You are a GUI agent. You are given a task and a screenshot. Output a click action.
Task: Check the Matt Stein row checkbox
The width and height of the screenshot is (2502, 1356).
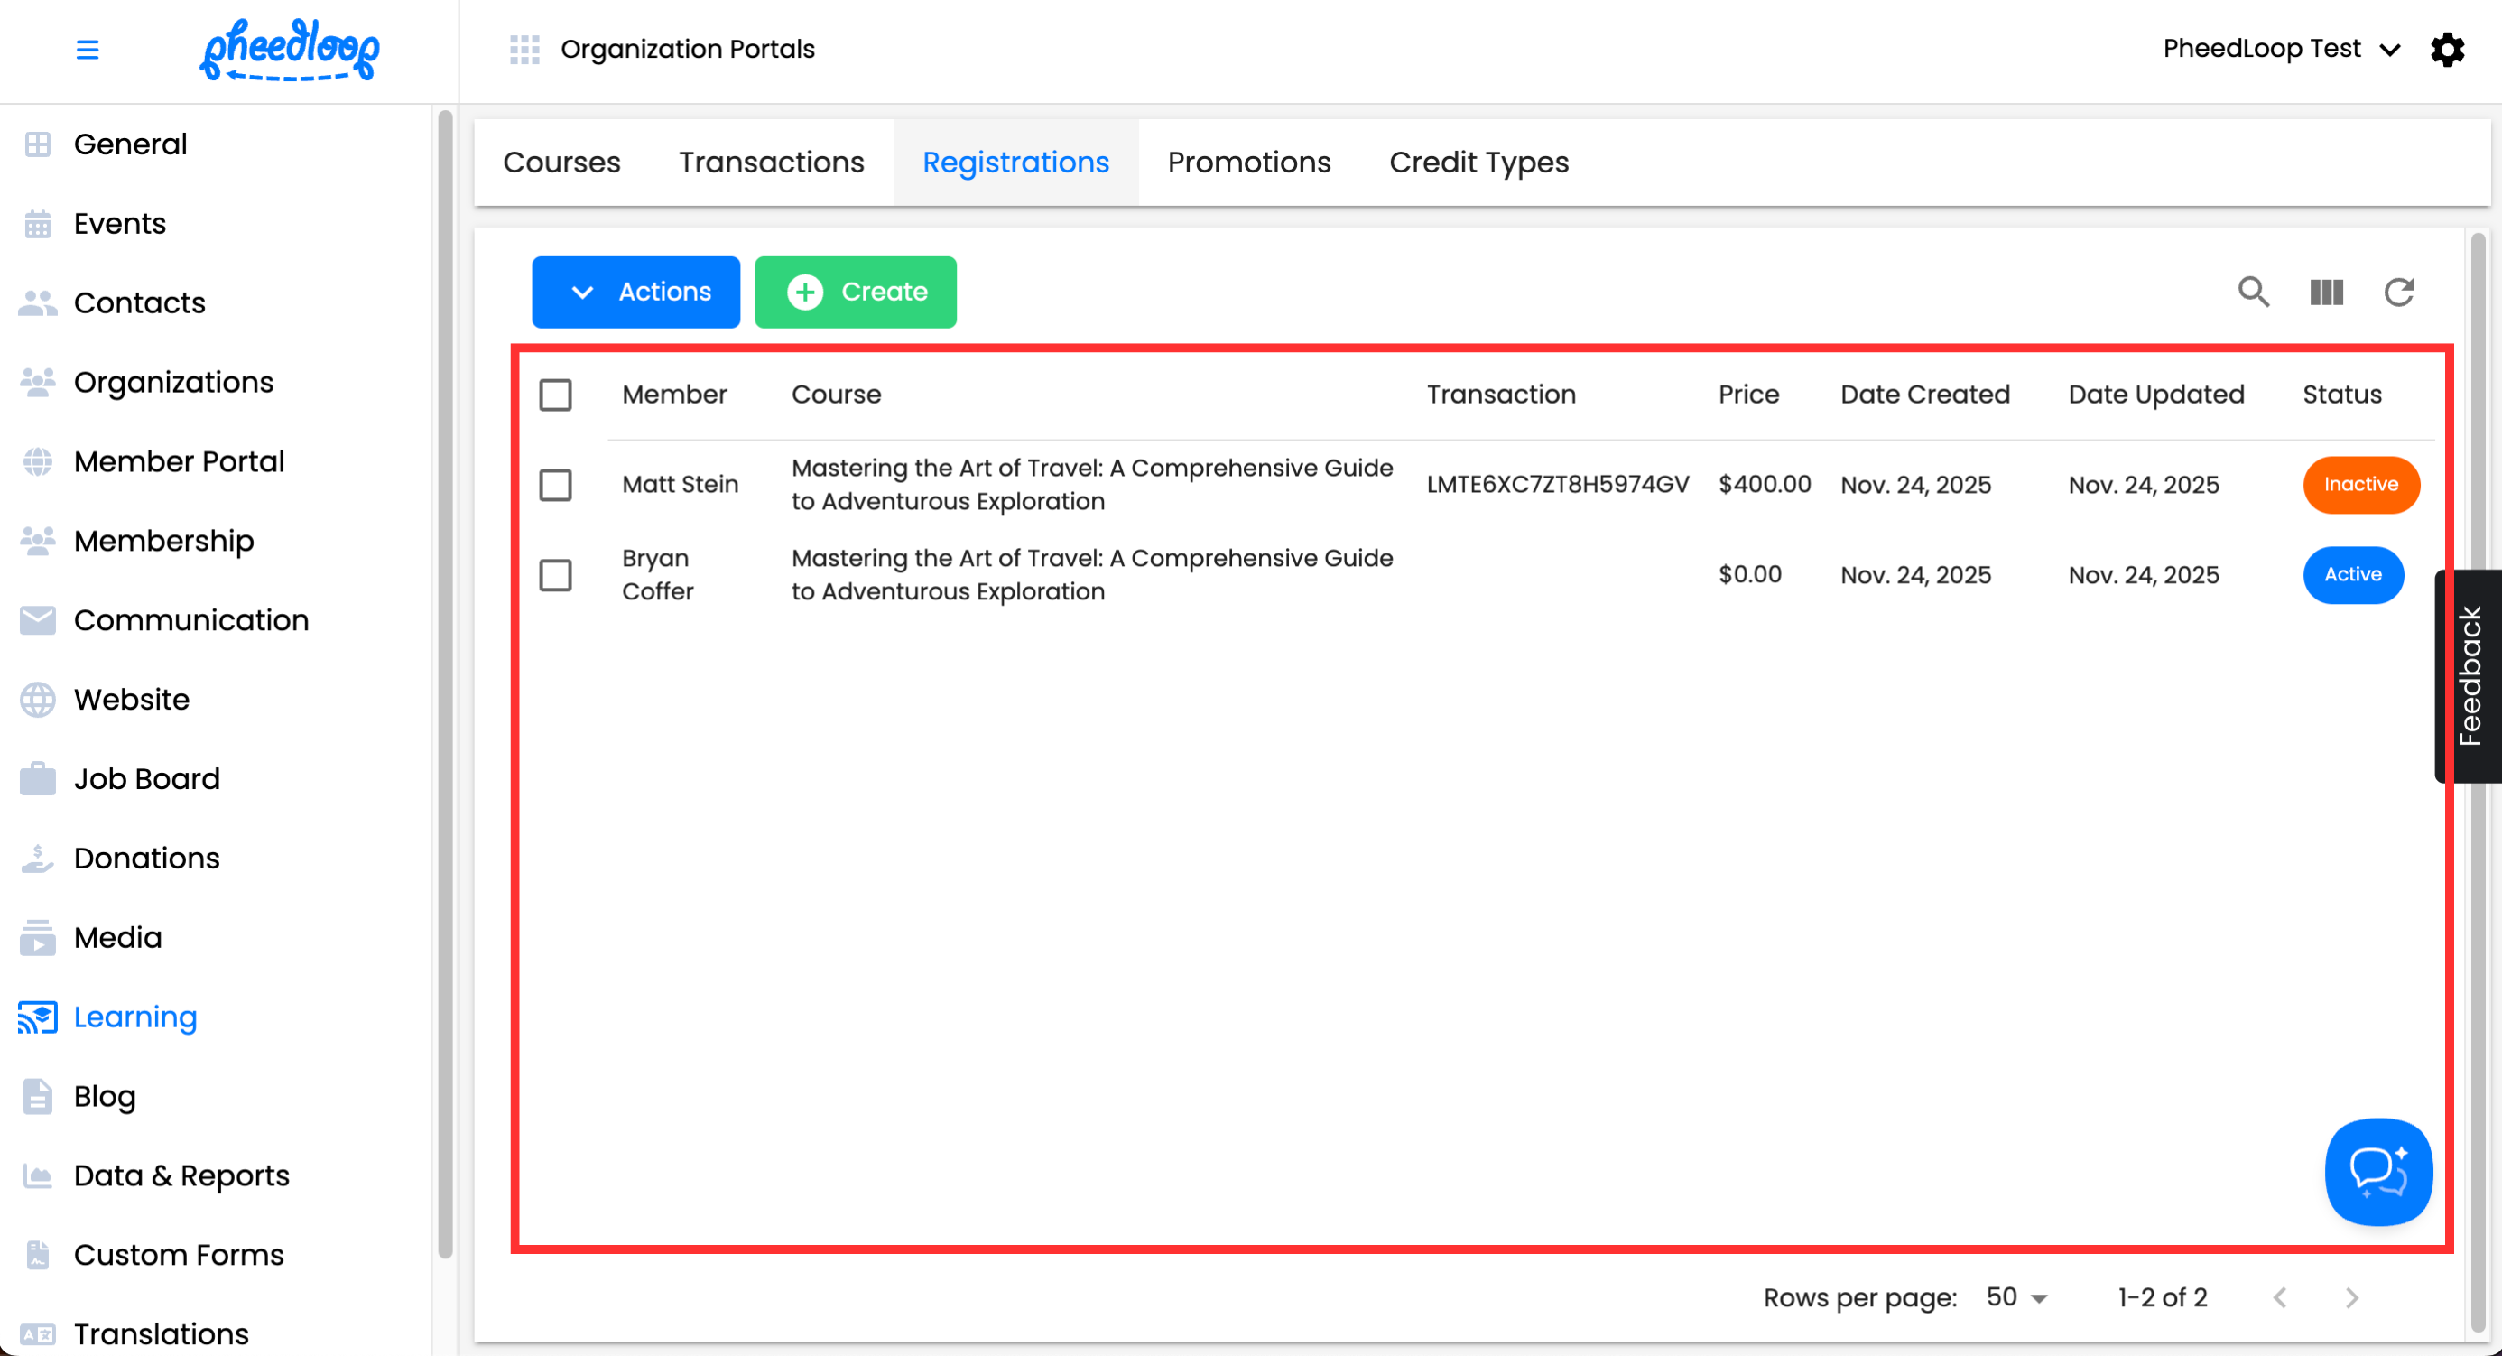tap(556, 485)
